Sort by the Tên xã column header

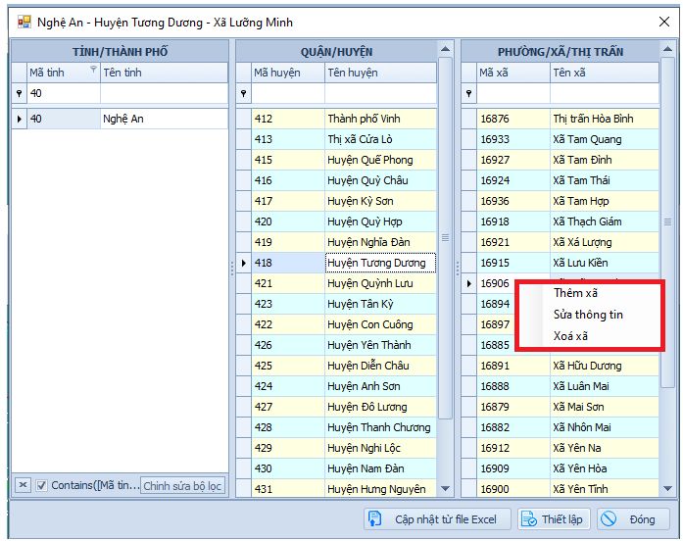605,73
